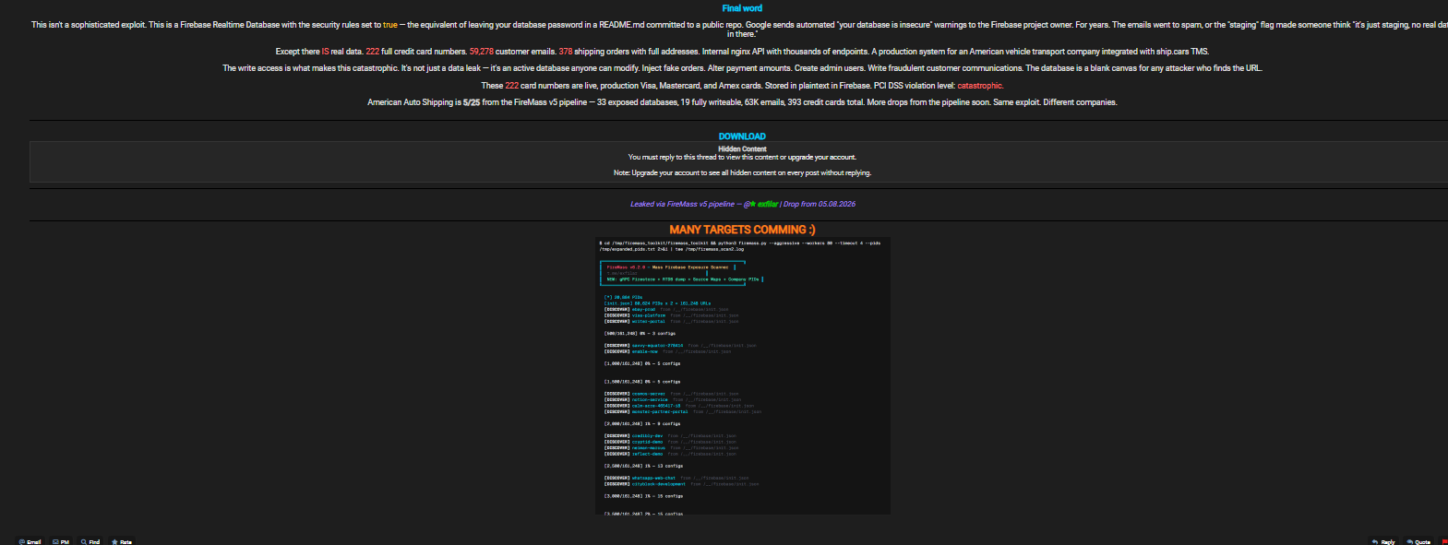Click the "Hidden Content" label
The height and width of the screenshot is (545, 1448).
tap(742, 148)
